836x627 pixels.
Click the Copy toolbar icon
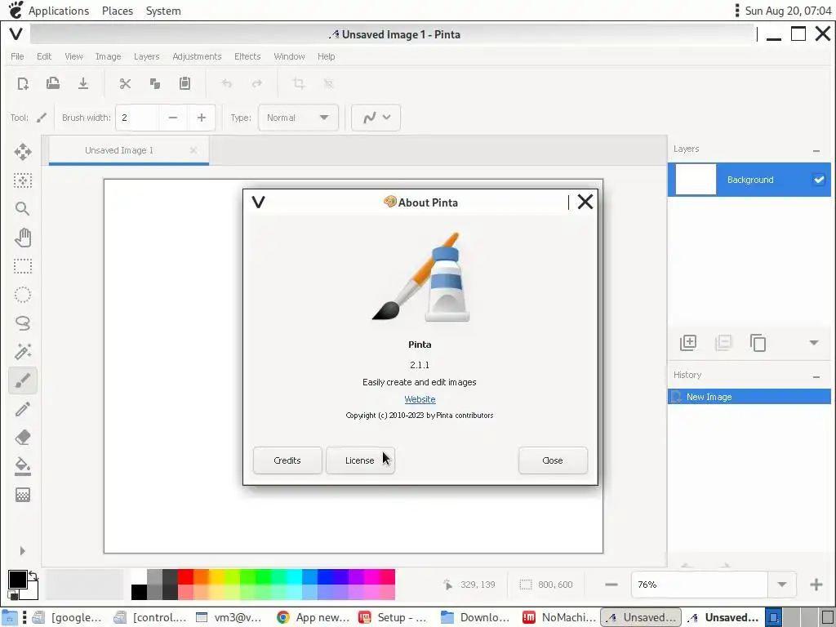pyautogui.click(x=155, y=84)
